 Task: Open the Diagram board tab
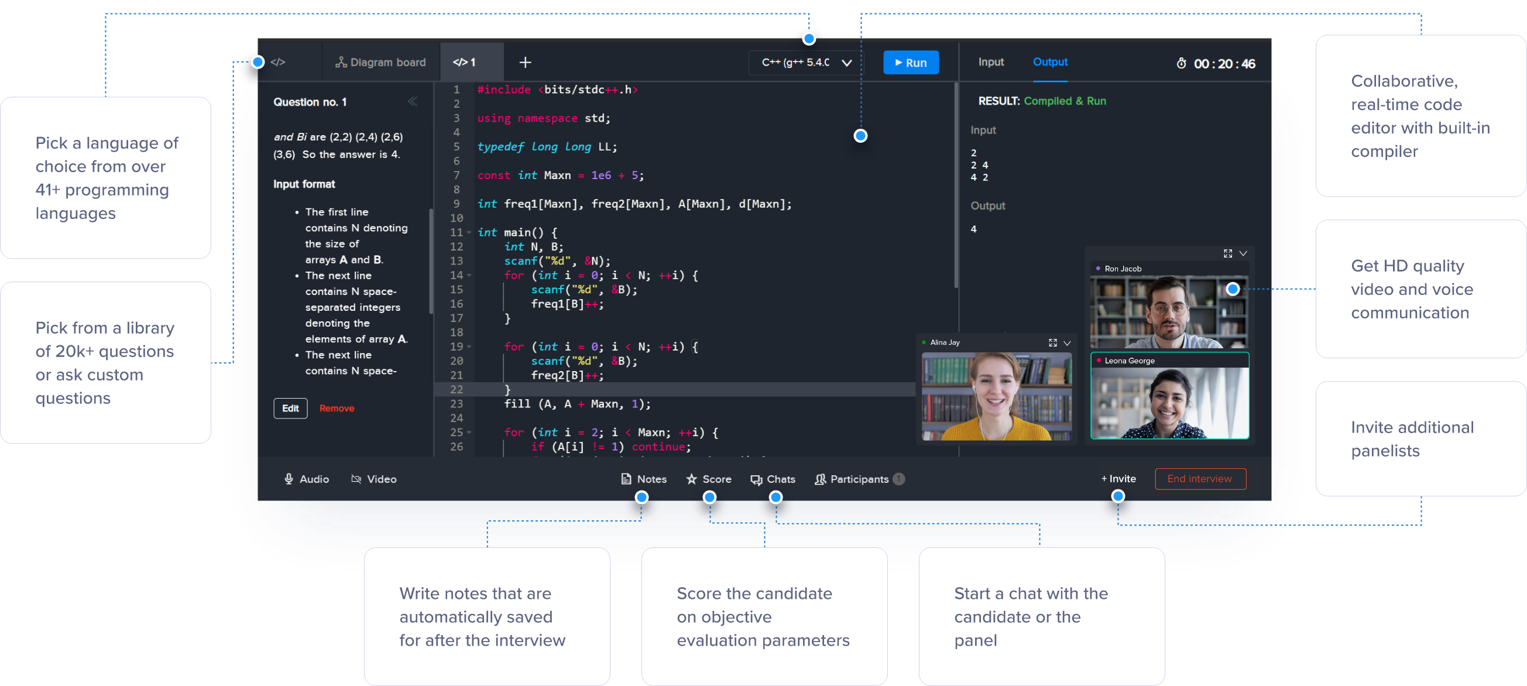(380, 62)
